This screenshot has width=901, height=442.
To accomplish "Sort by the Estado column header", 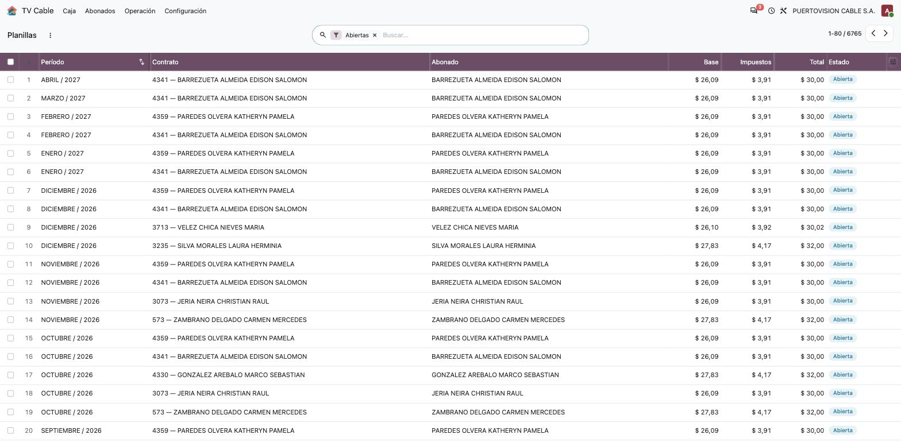I will point(856,62).
